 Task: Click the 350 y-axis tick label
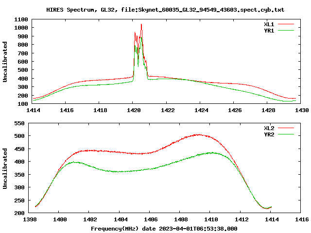coord(19,175)
